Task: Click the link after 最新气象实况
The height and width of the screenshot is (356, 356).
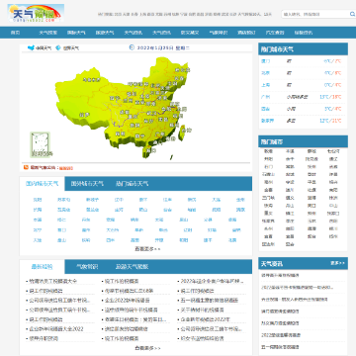Action: pos(66,168)
